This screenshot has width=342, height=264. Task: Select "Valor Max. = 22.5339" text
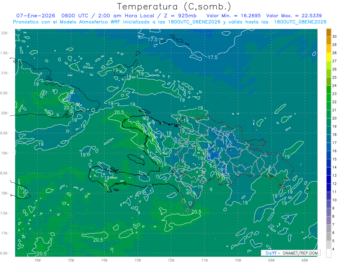(294, 16)
